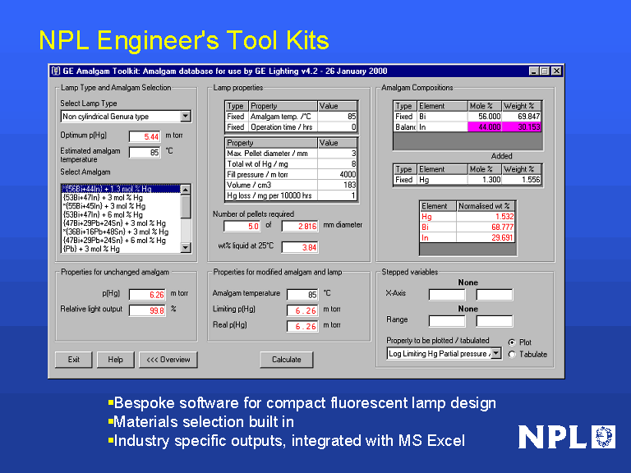Select the Plot radio button
This screenshot has height=473, width=631.
(x=512, y=342)
